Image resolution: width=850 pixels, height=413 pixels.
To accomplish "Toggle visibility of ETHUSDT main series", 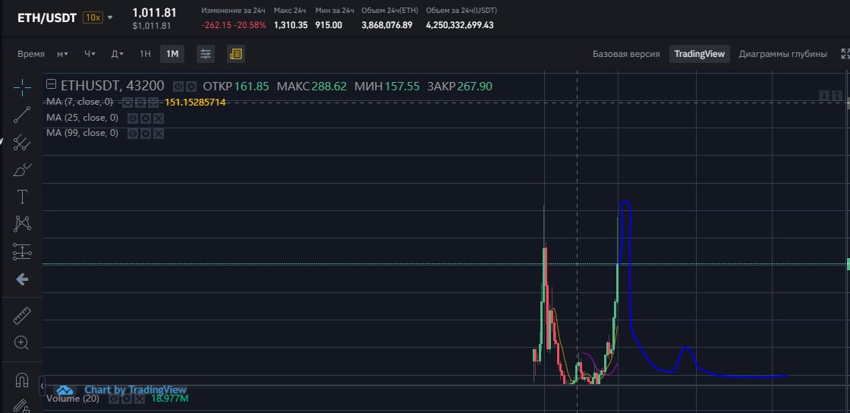I will click(x=178, y=87).
